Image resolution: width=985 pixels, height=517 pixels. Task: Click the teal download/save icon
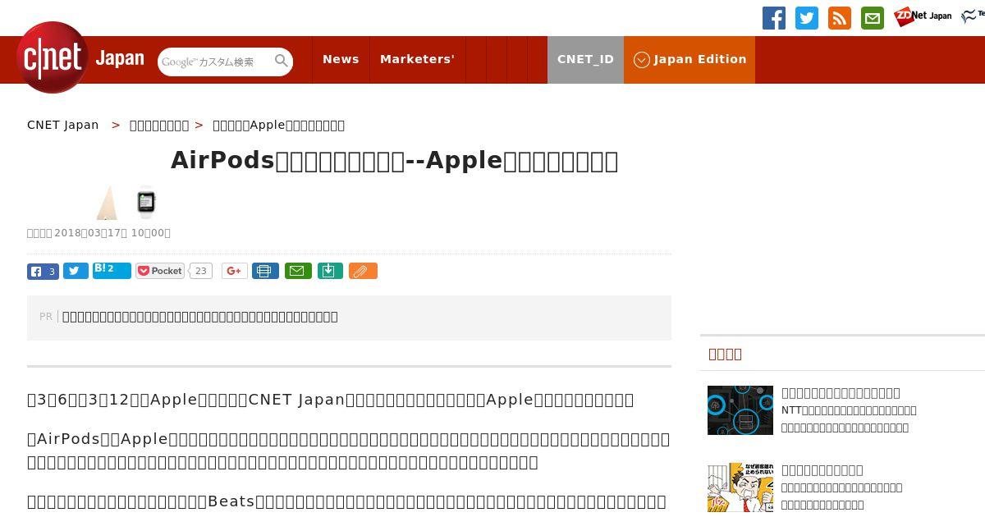(x=330, y=271)
